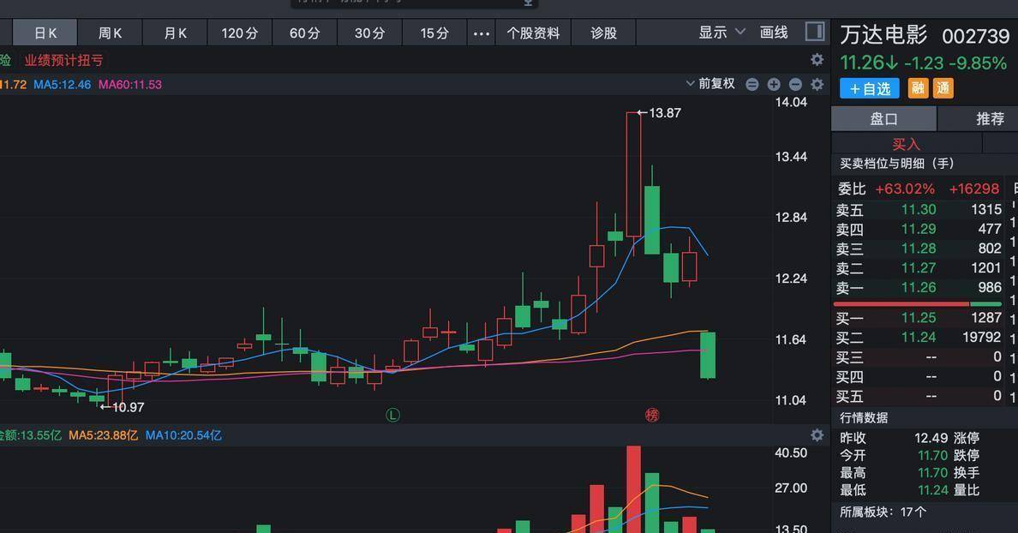Click the 自选 add to watchlist button
Screen dimensions: 1018x533
[868, 87]
